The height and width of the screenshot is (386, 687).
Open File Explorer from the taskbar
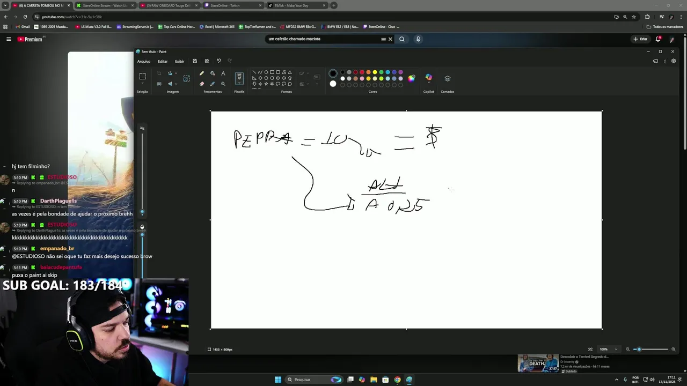click(374, 380)
